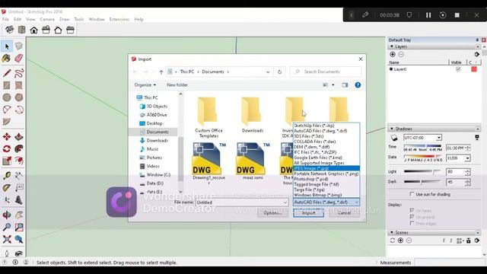This screenshot has height=274, width=487.
Task: Open the File name history dropdown
Action: tap(285, 202)
